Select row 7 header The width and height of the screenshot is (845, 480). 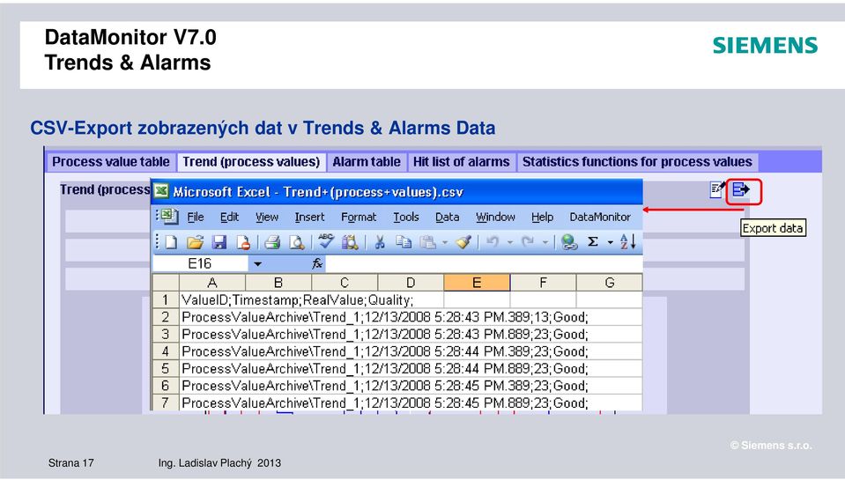click(x=166, y=402)
